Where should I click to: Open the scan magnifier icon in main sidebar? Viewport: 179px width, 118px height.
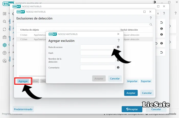(x=4, y=22)
